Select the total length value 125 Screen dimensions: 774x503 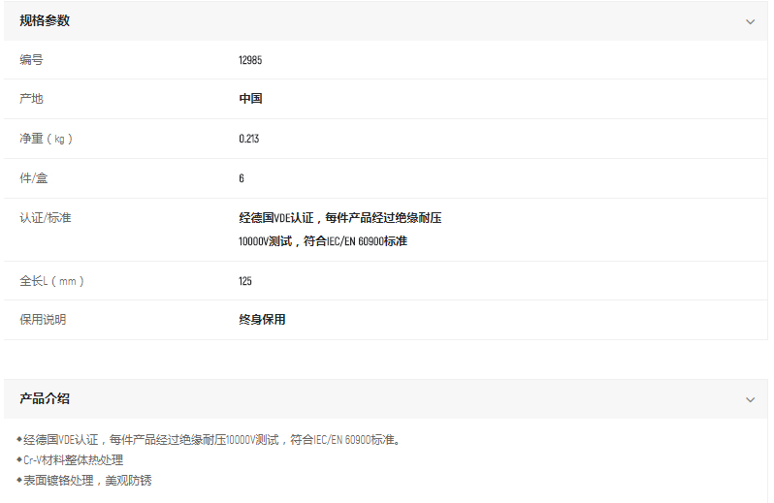(x=245, y=281)
